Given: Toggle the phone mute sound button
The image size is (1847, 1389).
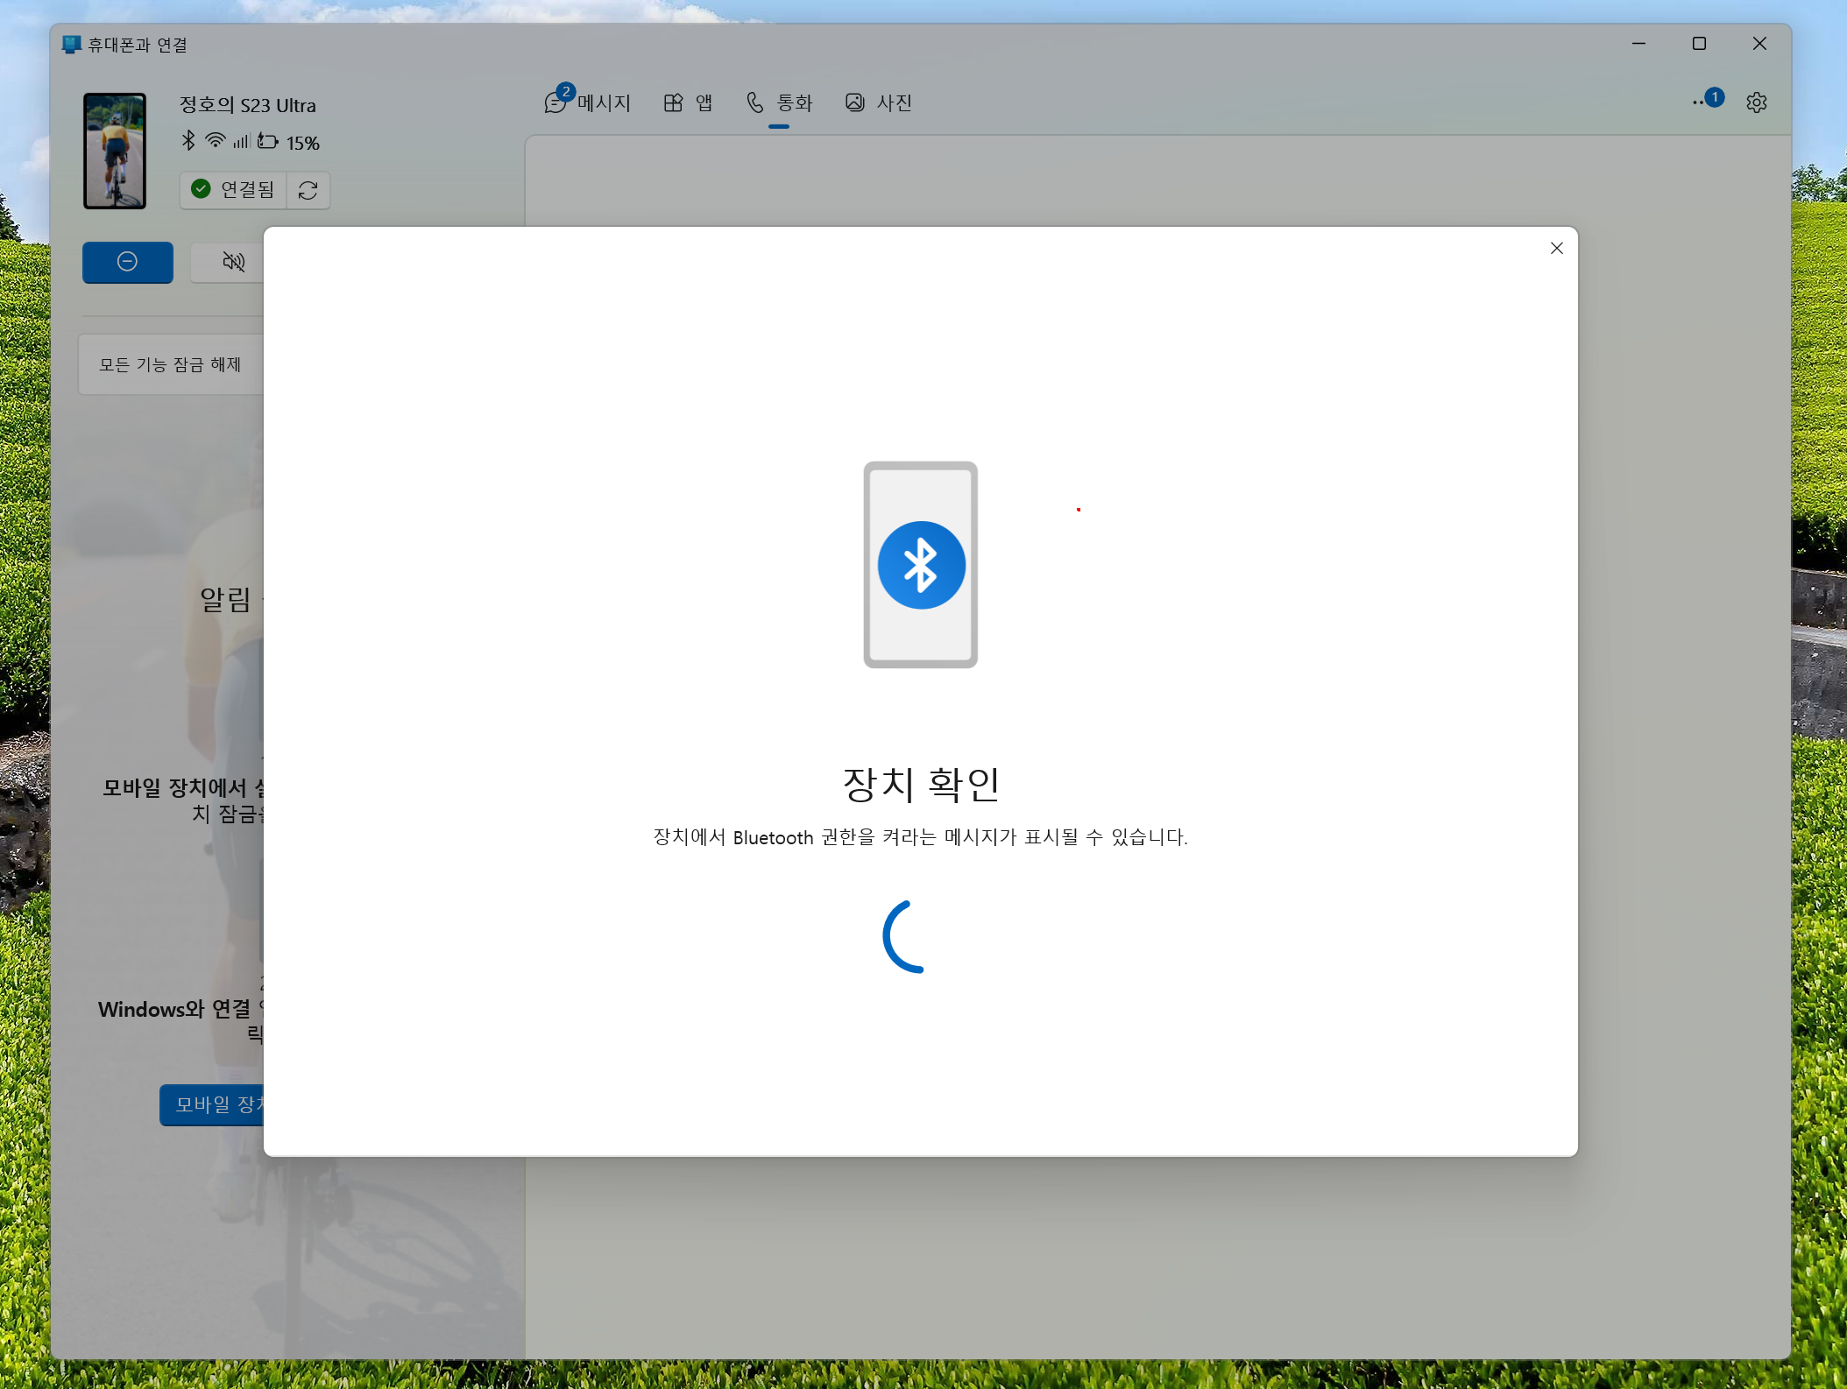Looking at the screenshot, I should (x=232, y=262).
